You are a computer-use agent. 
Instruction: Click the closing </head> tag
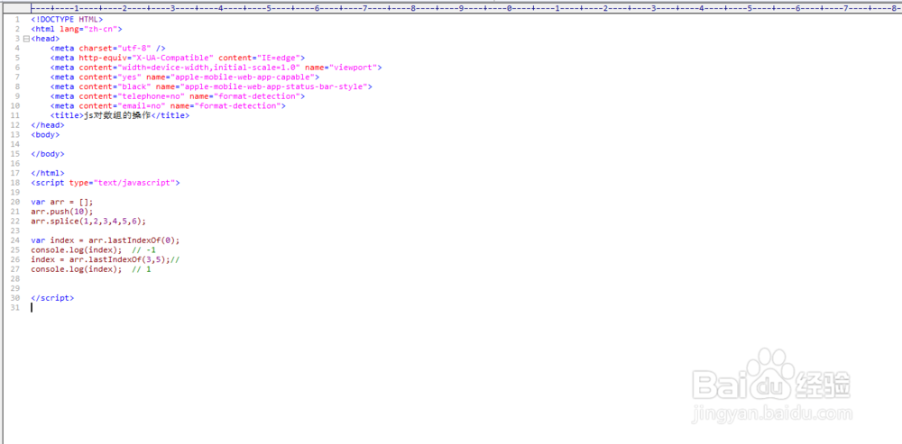(x=48, y=124)
